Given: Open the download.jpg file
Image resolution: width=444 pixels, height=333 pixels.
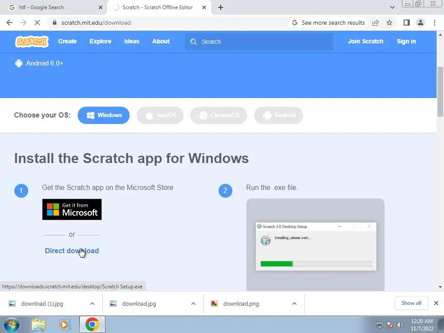Looking at the screenshot, I should [139, 304].
